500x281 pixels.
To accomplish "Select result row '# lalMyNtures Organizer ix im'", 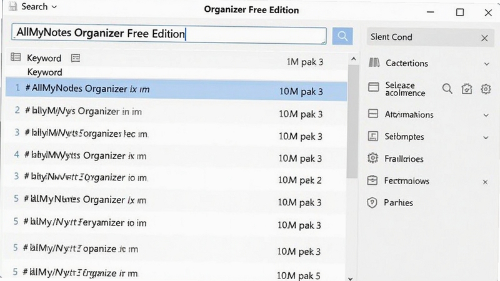I will [176, 200].
